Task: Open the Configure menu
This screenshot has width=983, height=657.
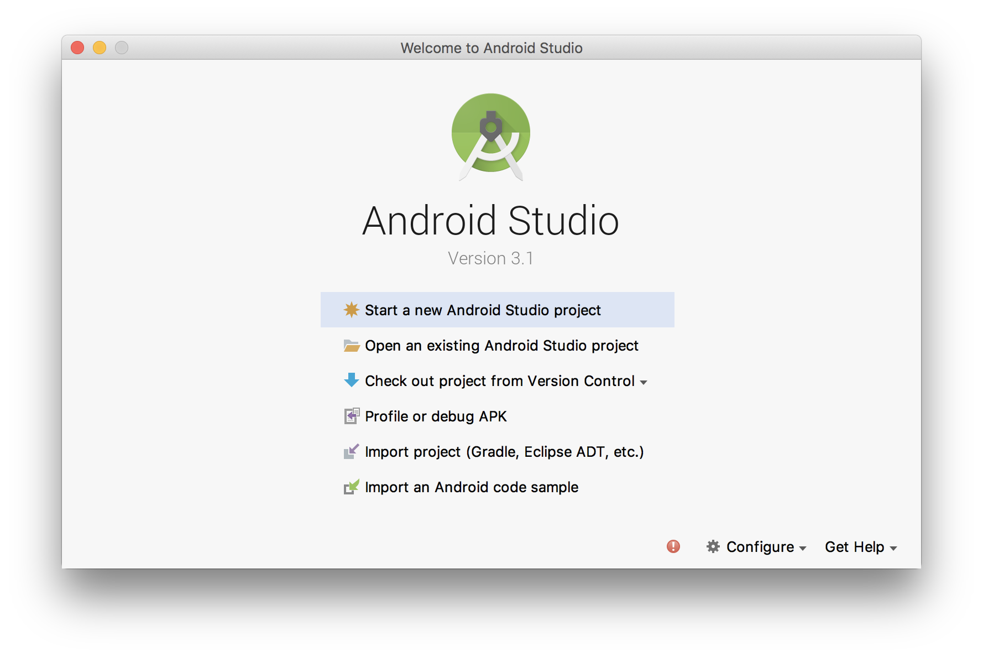Action: coord(761,547)
